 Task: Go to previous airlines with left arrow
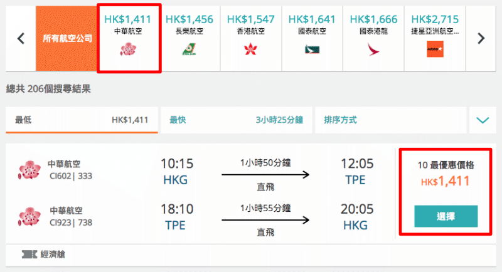(x=21, y=38)
